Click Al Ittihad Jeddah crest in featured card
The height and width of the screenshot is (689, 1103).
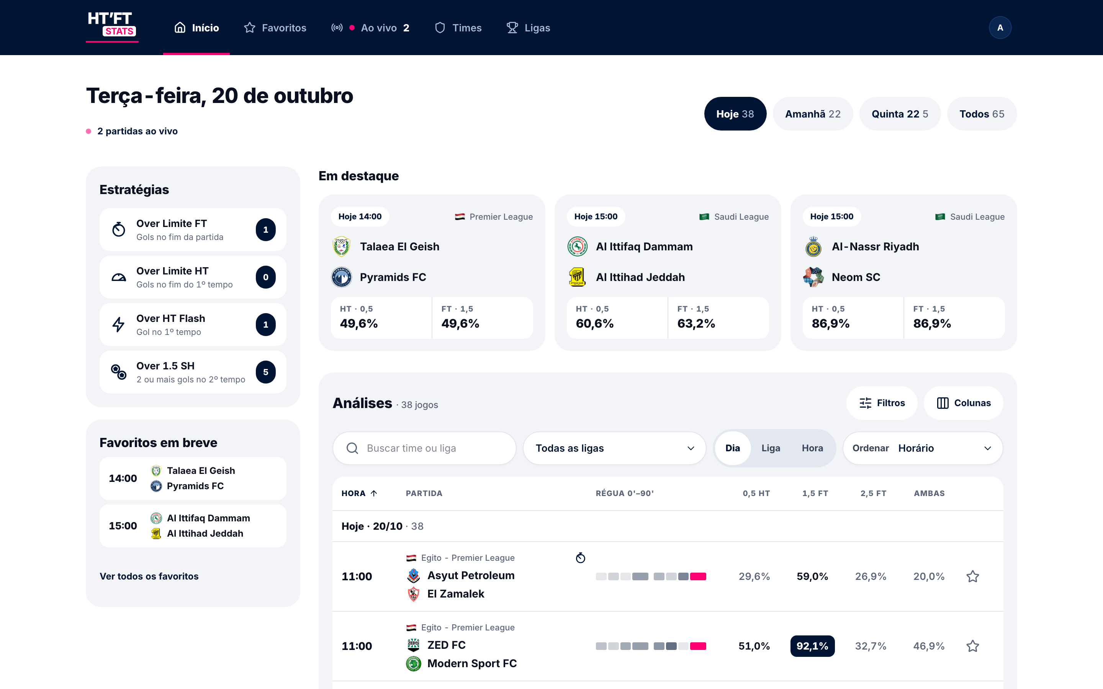(577, 277)
